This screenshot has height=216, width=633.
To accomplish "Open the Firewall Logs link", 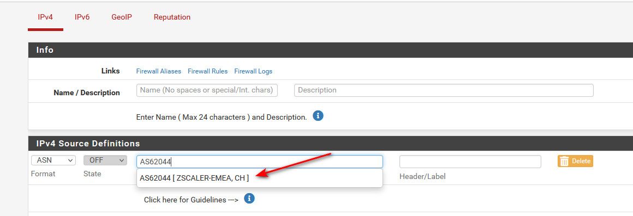I will [253, 71].
